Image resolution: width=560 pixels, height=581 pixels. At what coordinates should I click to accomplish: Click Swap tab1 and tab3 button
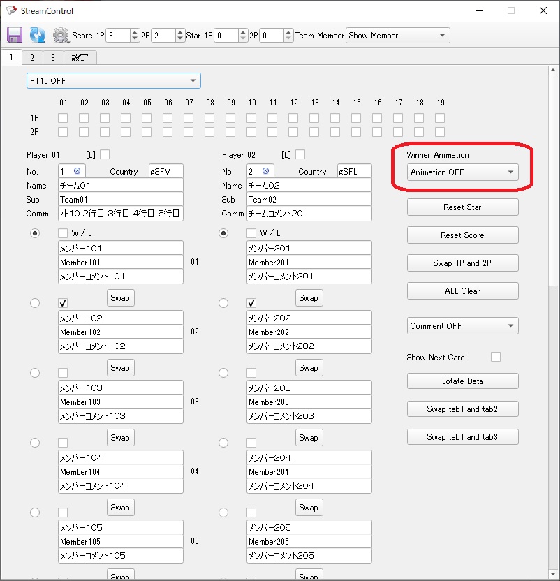click(x=462, y=437)
